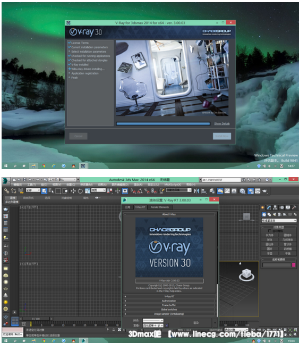The image size is (299, 343).
Task: Open the view dropdown in render setup dialog
Action: (153, 325)
